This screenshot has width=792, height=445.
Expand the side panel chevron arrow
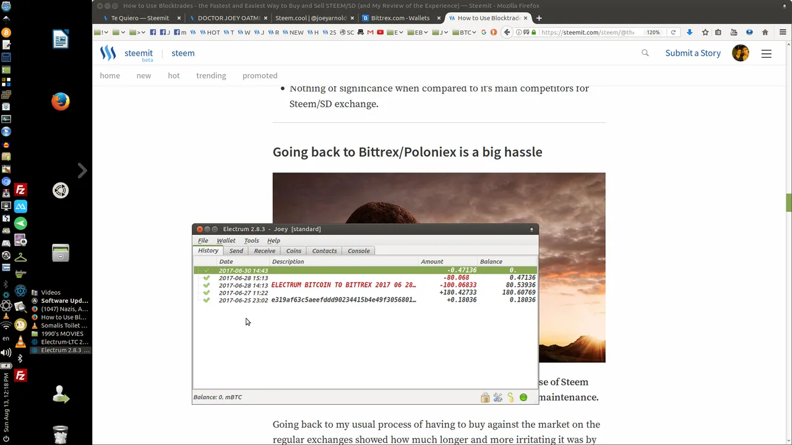pos(82,171)
